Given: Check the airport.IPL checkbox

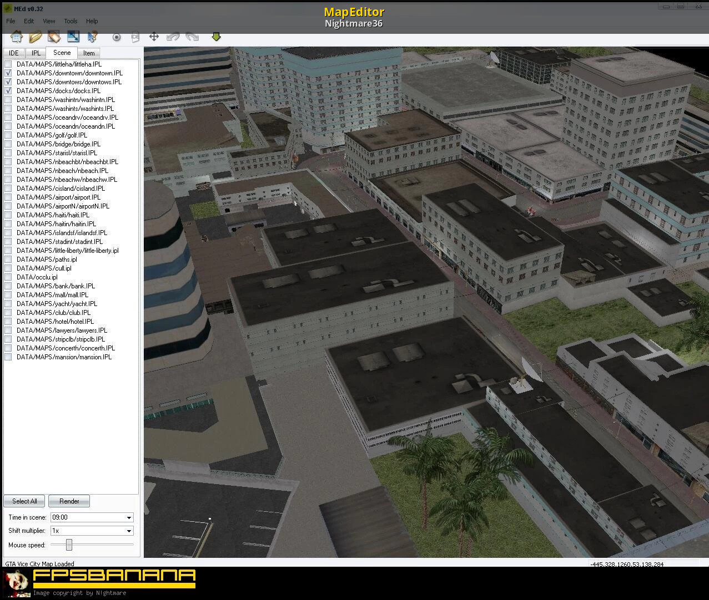Looking at the screenshot, I should [x=8, y=197].
